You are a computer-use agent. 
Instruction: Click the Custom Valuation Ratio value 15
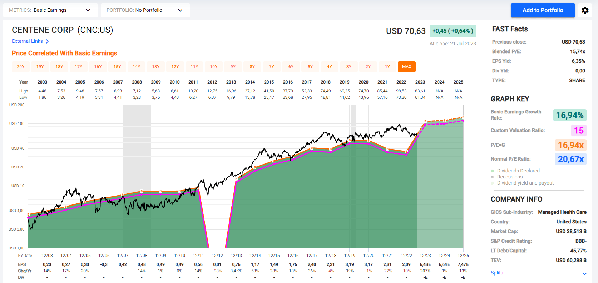click(x=578, y=131)
